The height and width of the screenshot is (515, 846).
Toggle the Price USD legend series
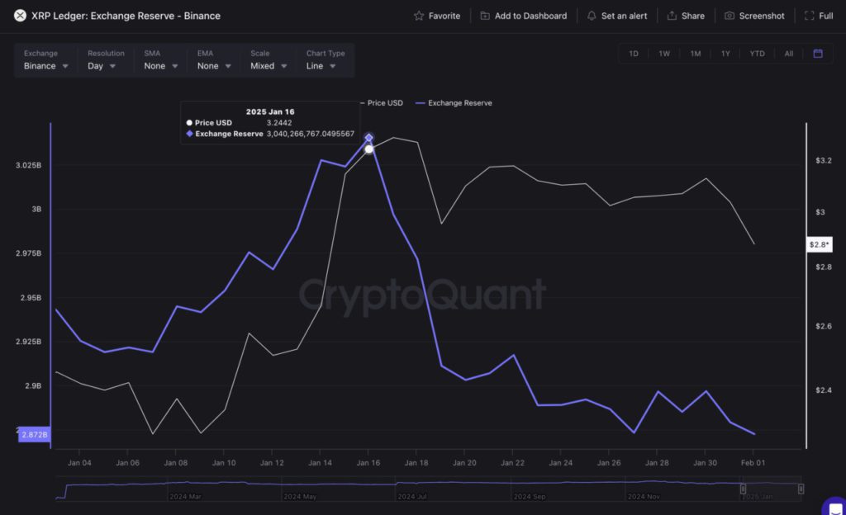(382, 103)
